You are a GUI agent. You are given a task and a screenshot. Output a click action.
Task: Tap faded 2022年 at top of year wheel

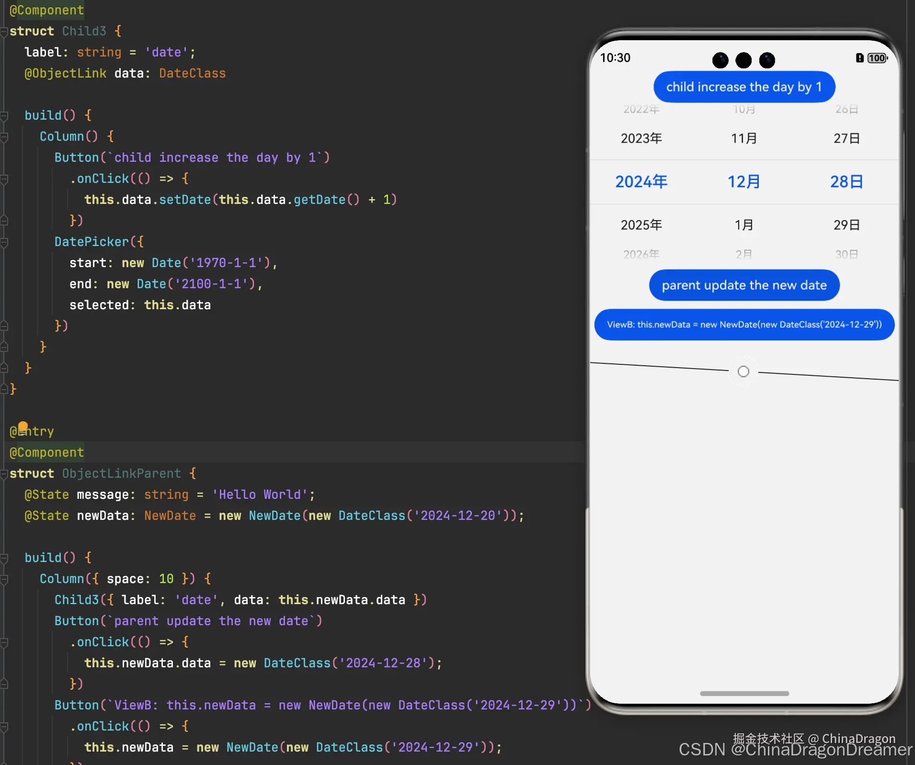(641, 109)
